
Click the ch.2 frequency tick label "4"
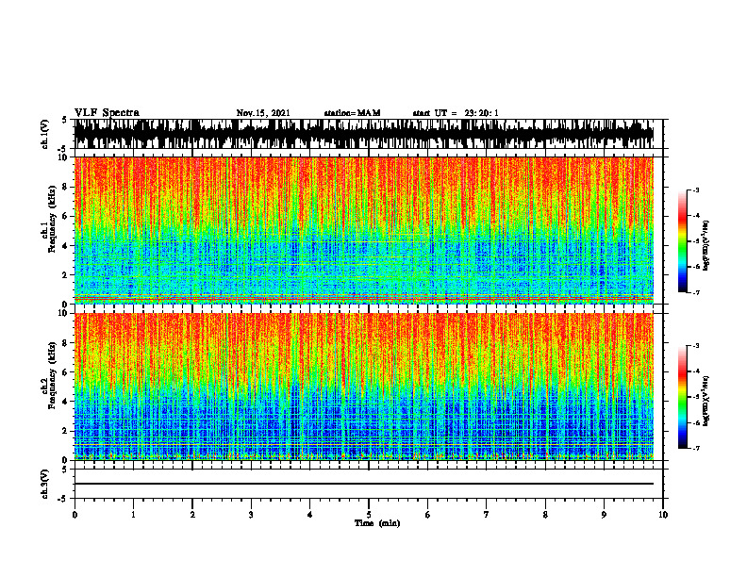click(67, 402)
